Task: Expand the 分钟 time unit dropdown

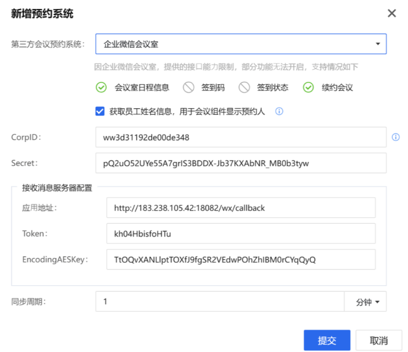Action: click(x=365, y=302)
